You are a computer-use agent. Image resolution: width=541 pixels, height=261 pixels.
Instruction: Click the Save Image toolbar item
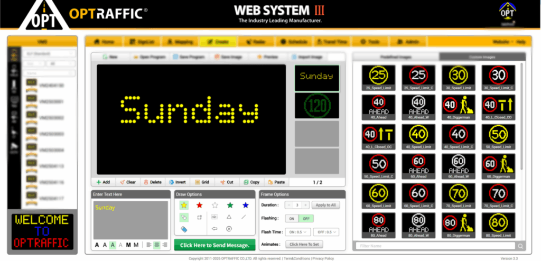click(x=228, y=57)
